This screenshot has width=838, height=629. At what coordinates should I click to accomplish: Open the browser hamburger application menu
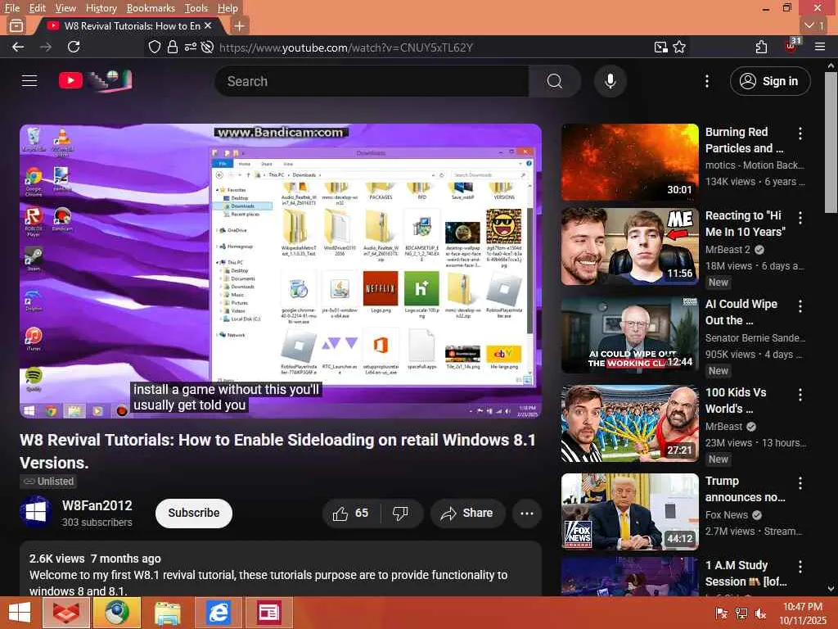[820, 47]
